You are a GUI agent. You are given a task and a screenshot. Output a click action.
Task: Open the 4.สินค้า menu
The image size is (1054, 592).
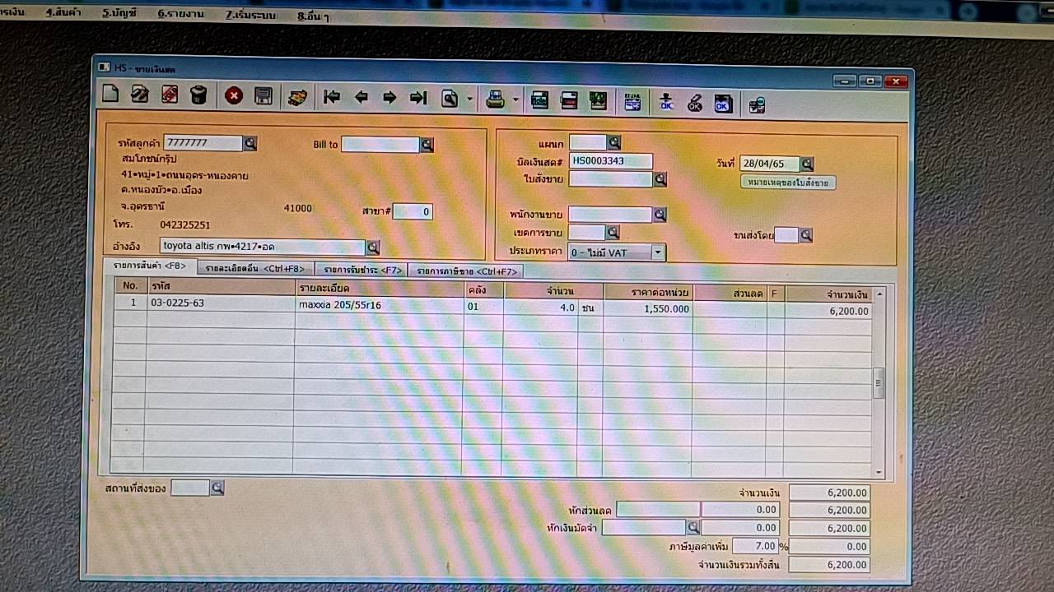64,13
